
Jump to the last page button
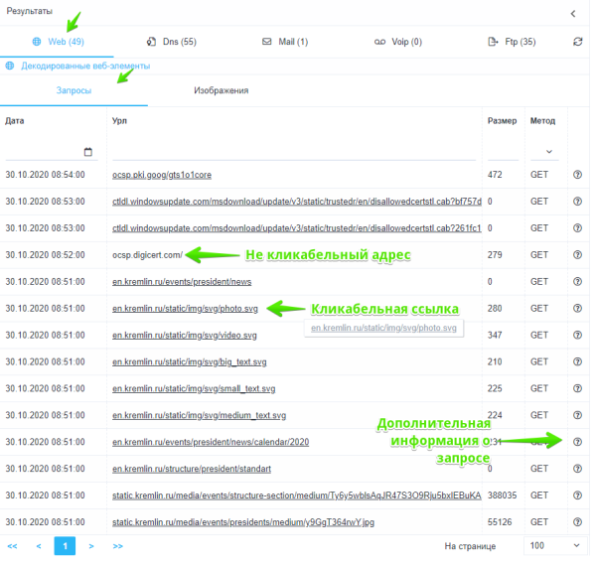click(118, 546)
